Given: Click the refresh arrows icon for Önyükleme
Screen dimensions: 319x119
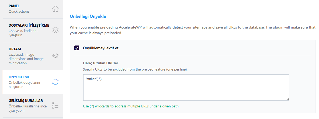Looking at the screenshot, I should 55,82.
